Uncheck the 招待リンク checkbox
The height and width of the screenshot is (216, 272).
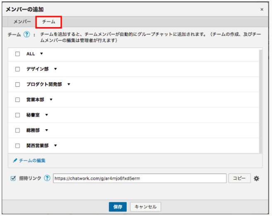click(x=13, y=178)
